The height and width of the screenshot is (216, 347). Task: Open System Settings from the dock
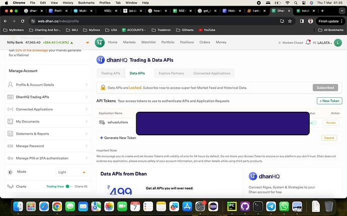pyautogui.click(x=200, y=207)
